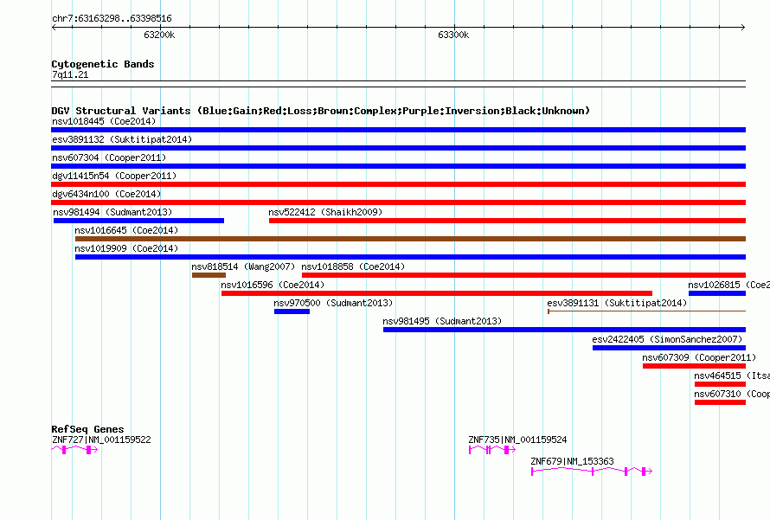Click the 7q11.21 cytogenetic band label
This screenshot has width=770, height=520.
(x=70, y=75)
